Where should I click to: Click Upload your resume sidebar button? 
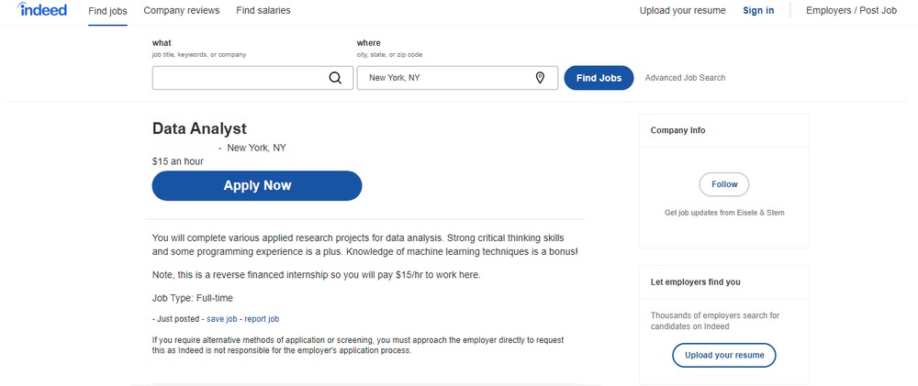point(724,355)
